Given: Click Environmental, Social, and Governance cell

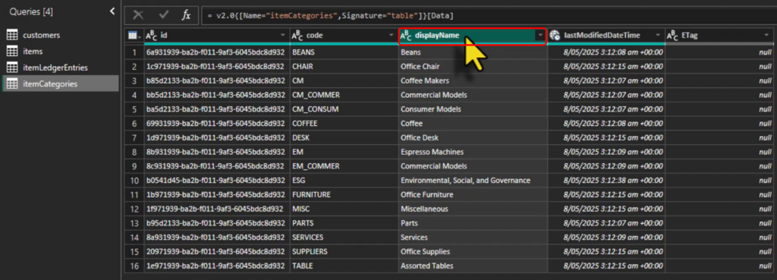Looking at the screenshot, I should click(x=473, y=181).
